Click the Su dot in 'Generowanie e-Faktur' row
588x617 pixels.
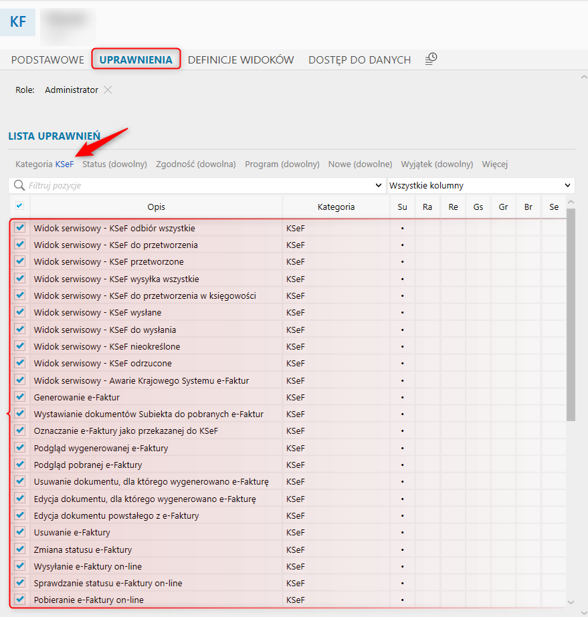click(402, 398)
